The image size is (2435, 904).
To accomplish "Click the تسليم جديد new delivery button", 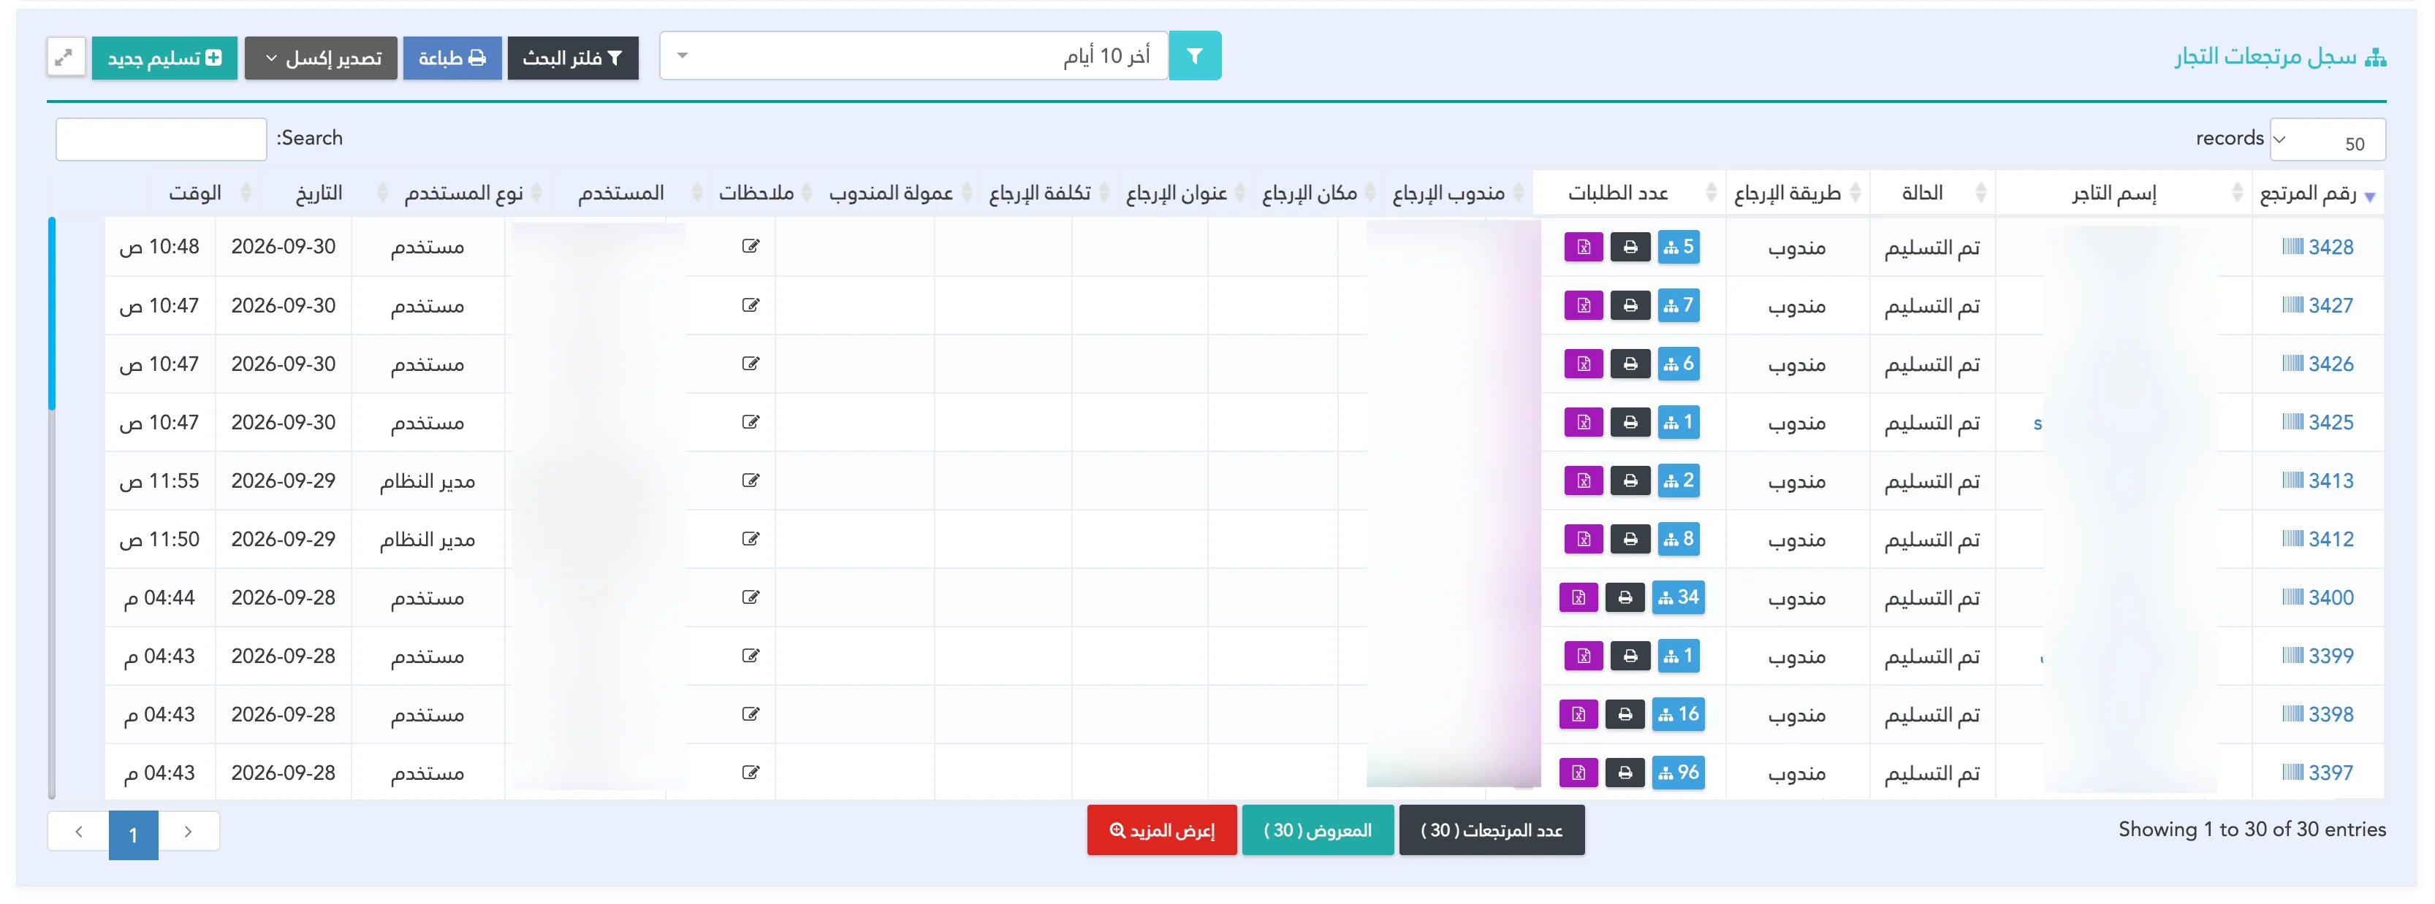I will 164,58.
